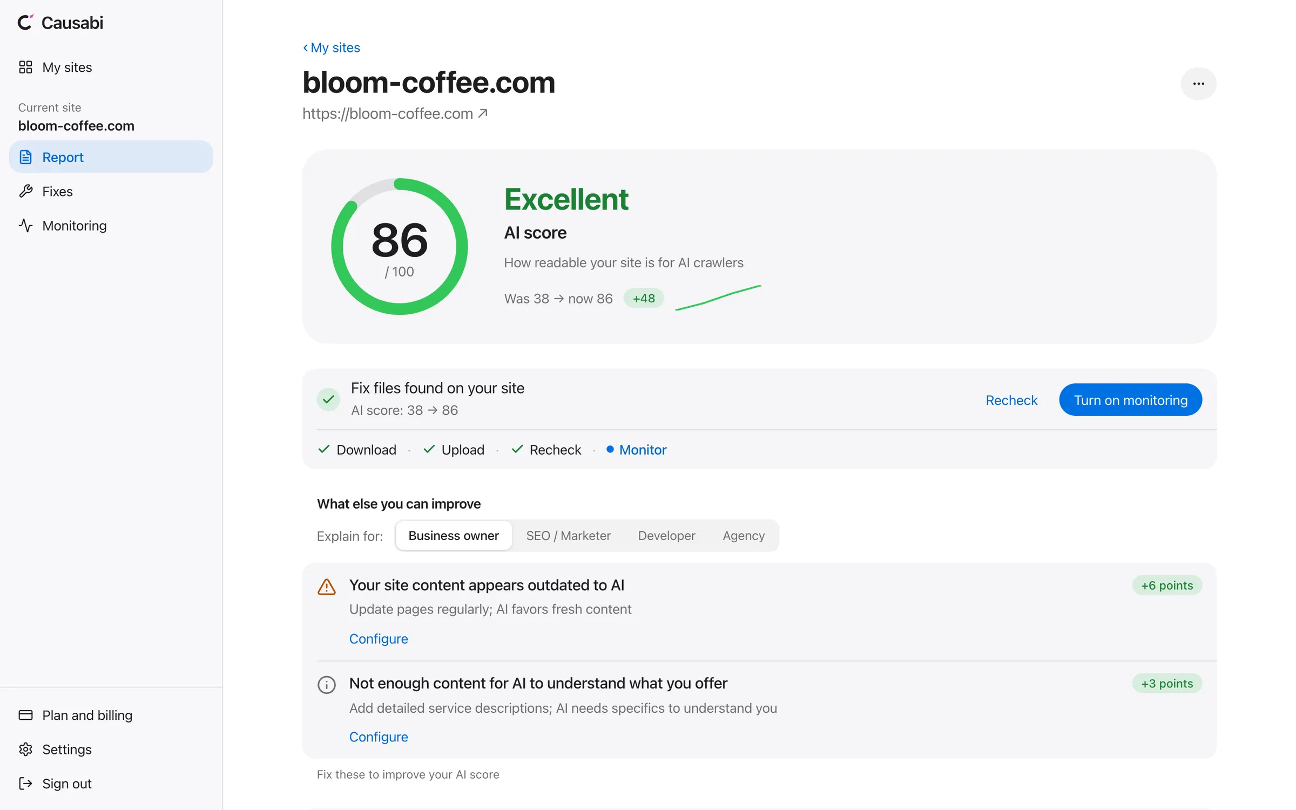
Task: Click the +6 points badge
Action: tap(1167, 585)
